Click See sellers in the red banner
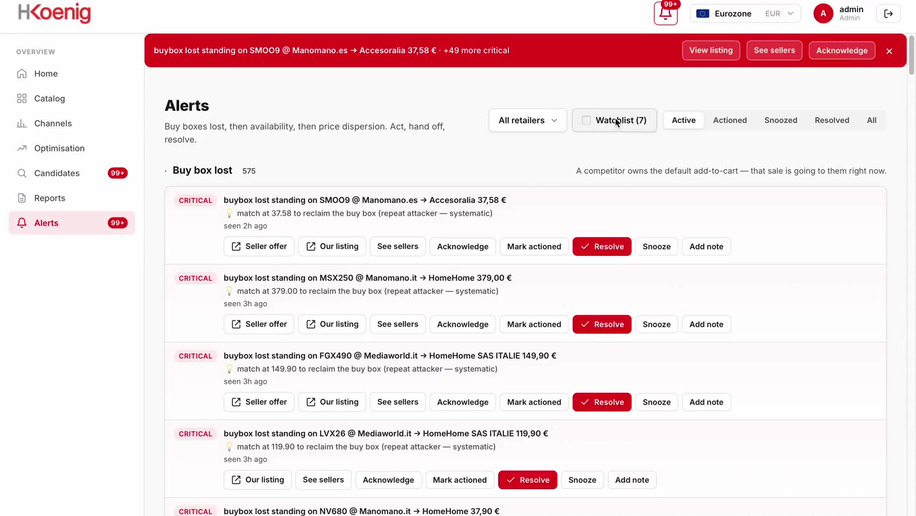The width and height of the screenshot is (916, 516). (775, 50)
